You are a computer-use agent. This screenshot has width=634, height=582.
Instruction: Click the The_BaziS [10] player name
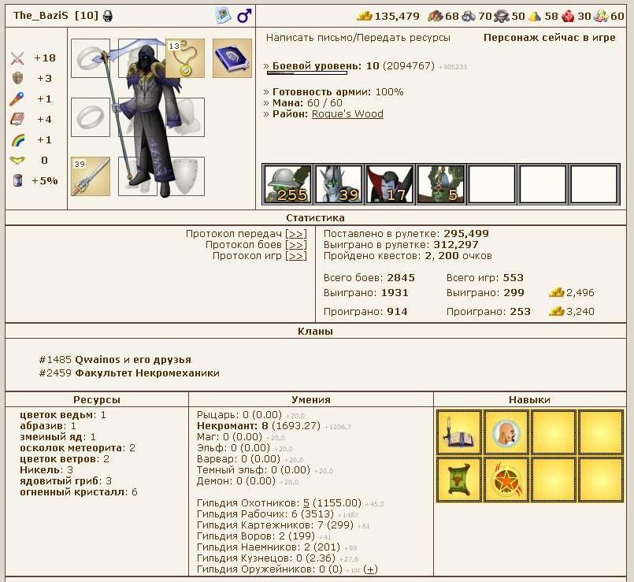coord(56,16)
